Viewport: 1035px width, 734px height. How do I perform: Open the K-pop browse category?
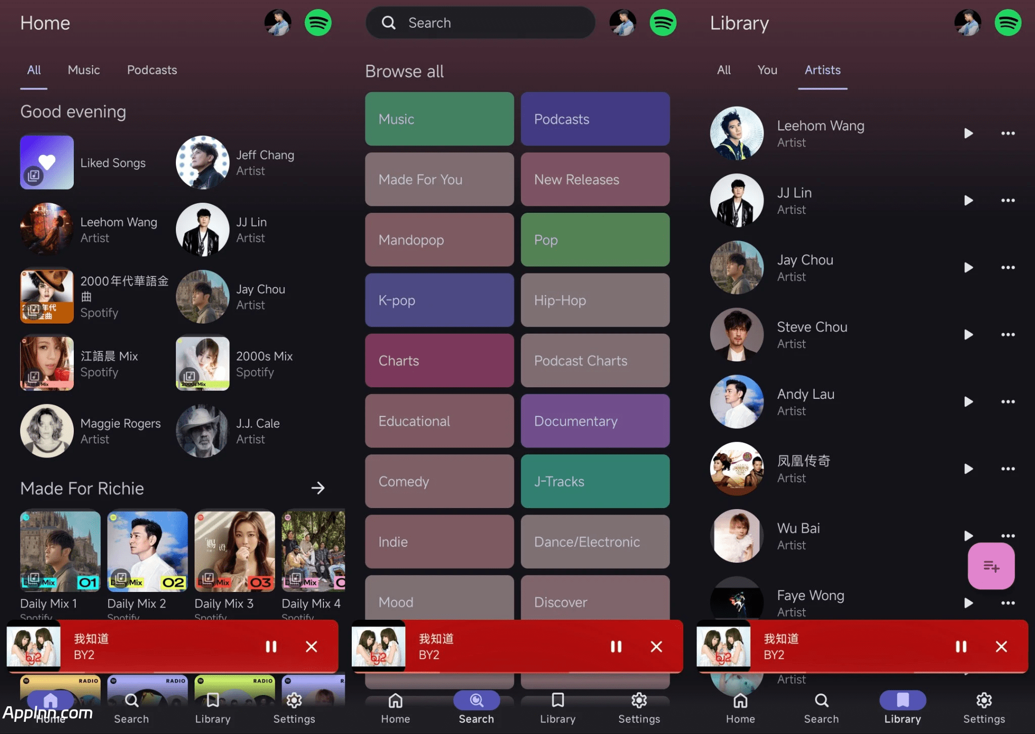(439, 300)
